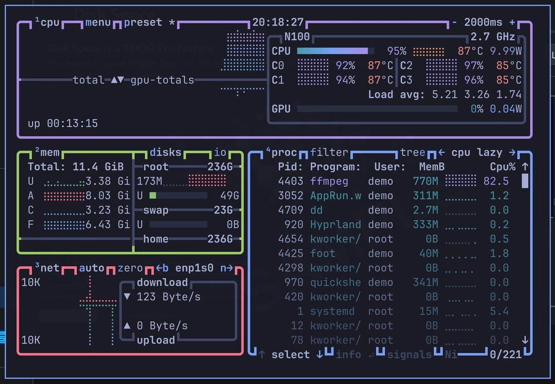Decrease update interval with the minus sign

click(x=455, y=23)
